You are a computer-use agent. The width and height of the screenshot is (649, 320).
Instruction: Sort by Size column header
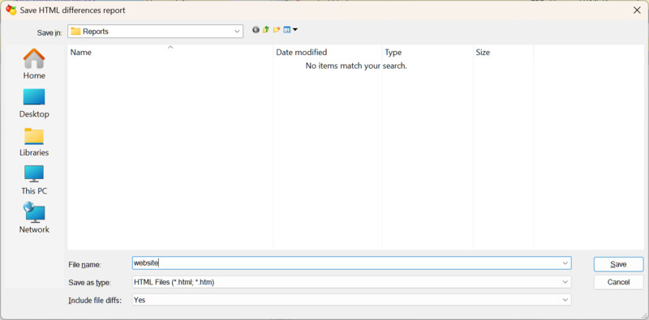click(x=503, y=53)
